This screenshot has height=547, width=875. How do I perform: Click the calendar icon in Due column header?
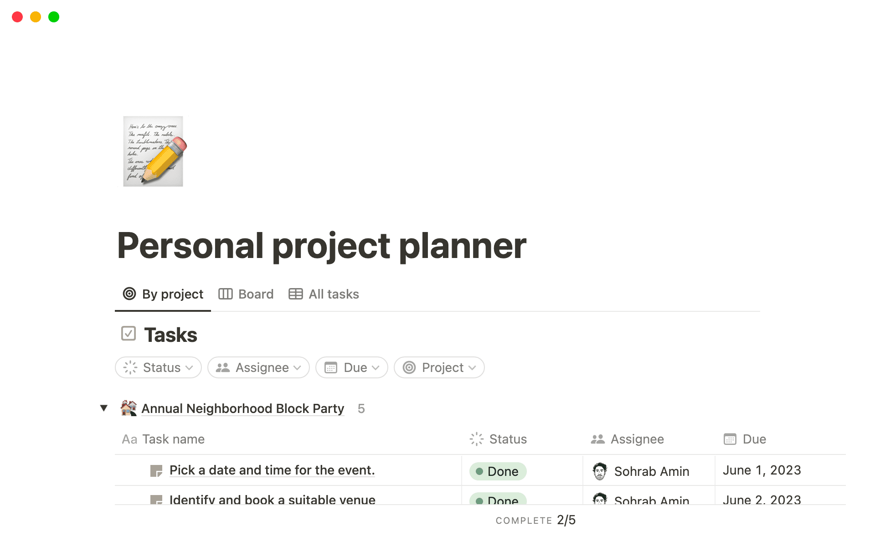(x=730, y=439)
